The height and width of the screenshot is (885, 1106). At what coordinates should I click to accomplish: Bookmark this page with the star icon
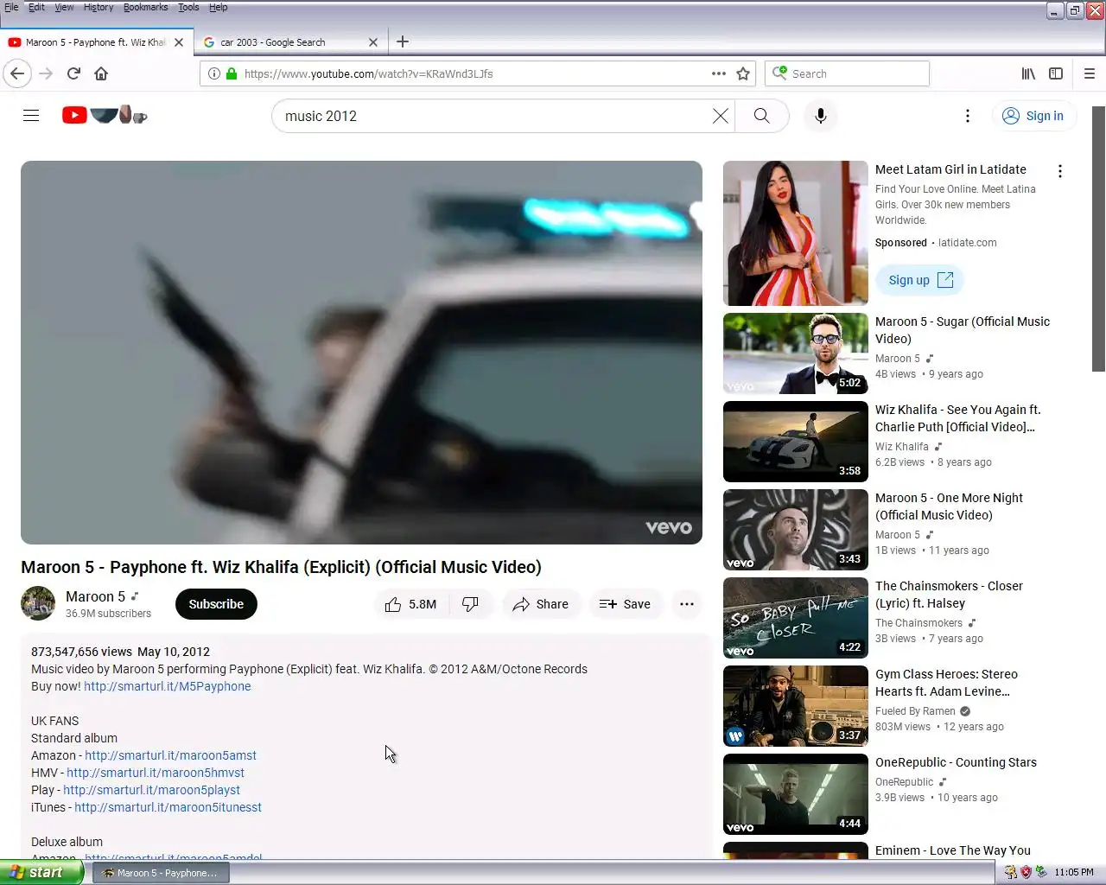(743, 73)
